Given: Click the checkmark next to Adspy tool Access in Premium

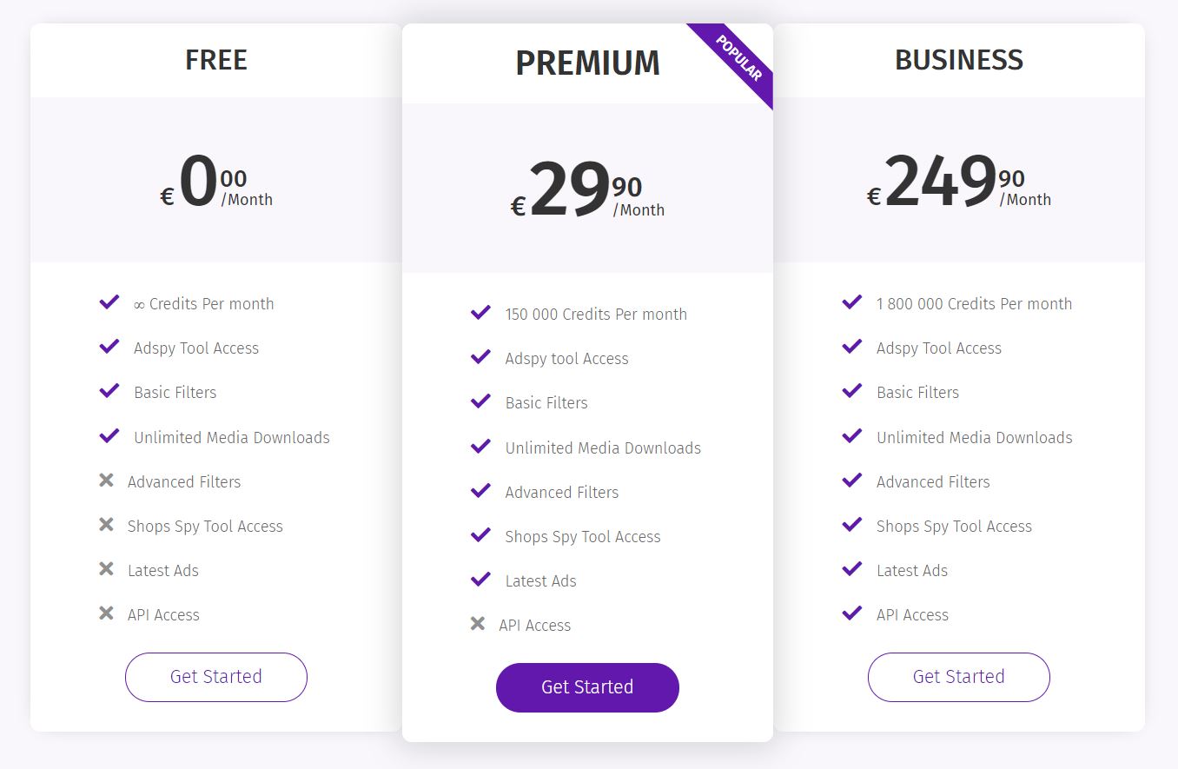Looking at the screenshot, I should click(x=480, y=356).
